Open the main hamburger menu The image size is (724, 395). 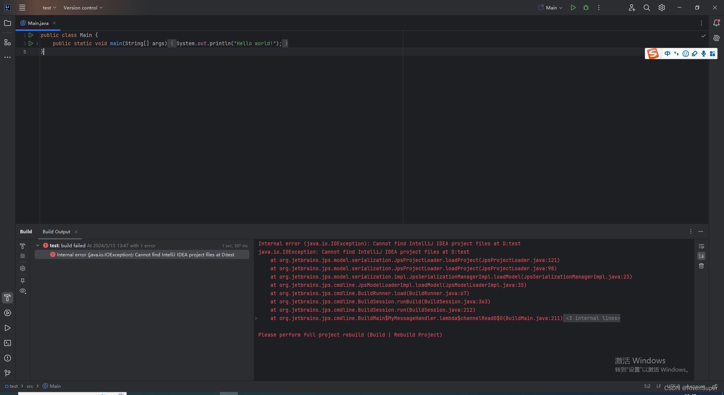click(22, 8)
